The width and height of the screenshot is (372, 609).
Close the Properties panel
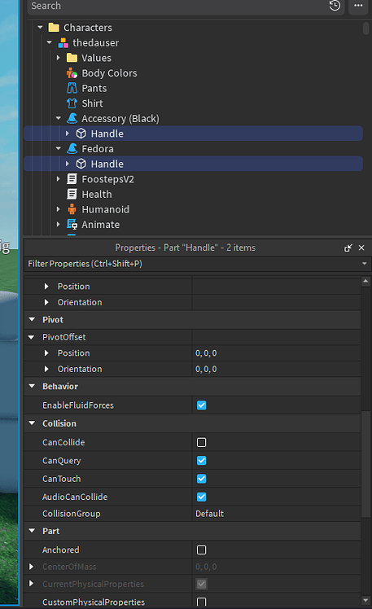(361, 248)
